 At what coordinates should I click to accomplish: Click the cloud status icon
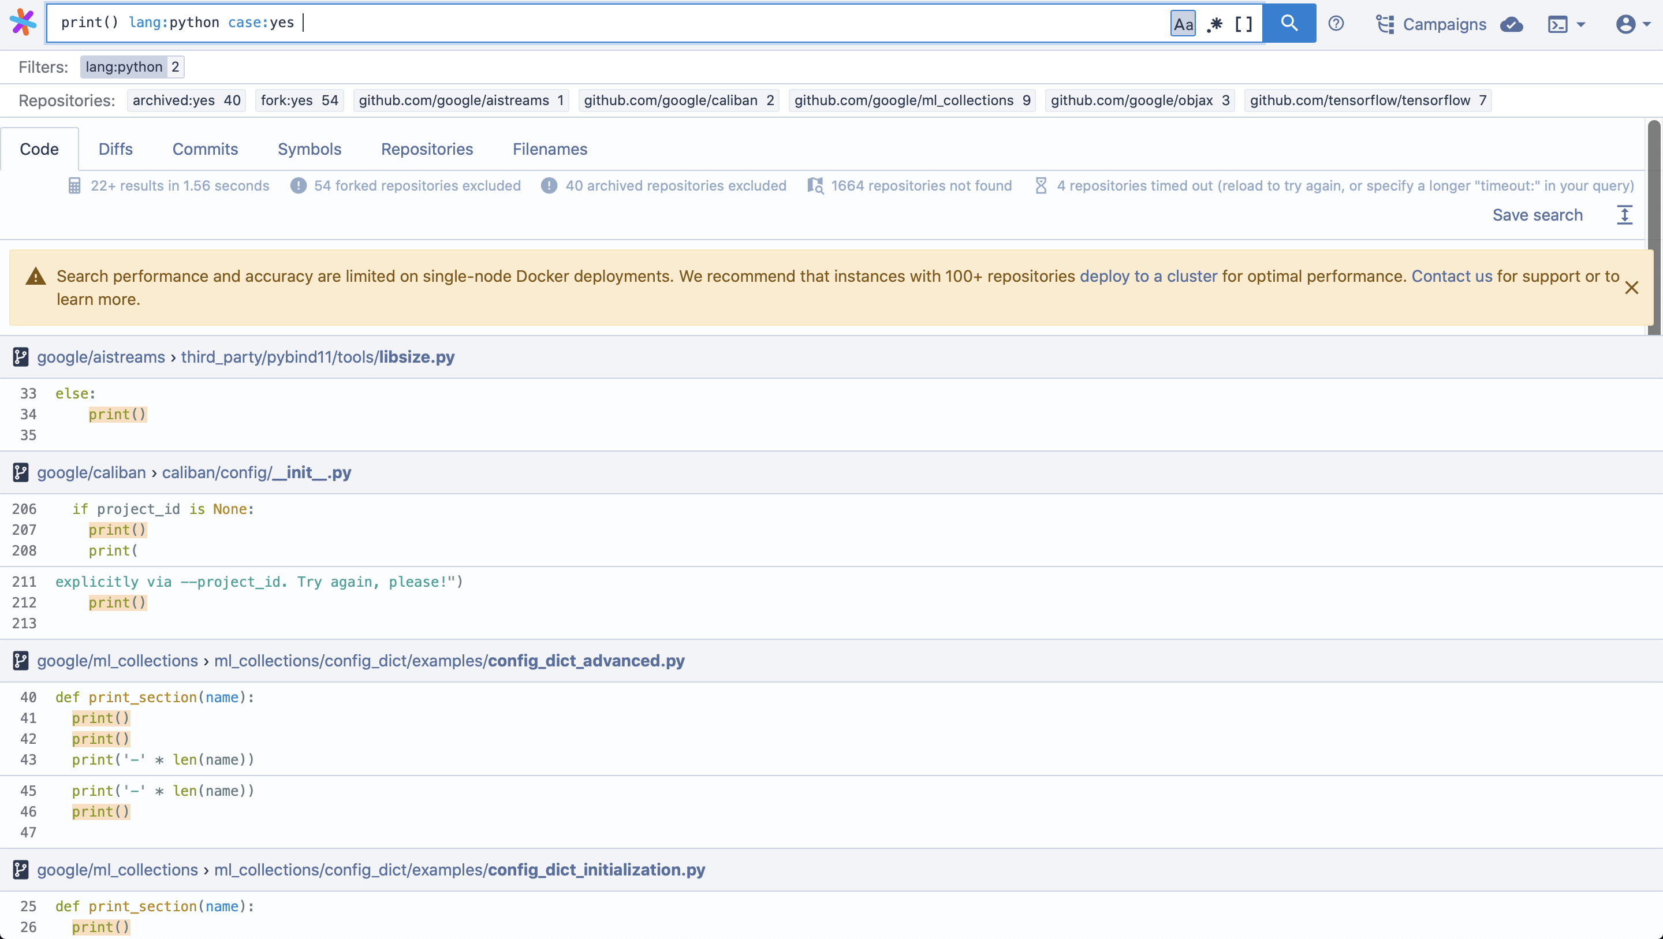click(x=1511, y=24)
